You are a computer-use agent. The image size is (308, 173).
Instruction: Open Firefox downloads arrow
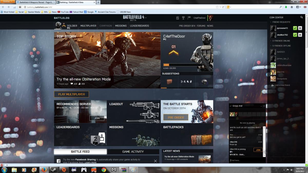286,7
